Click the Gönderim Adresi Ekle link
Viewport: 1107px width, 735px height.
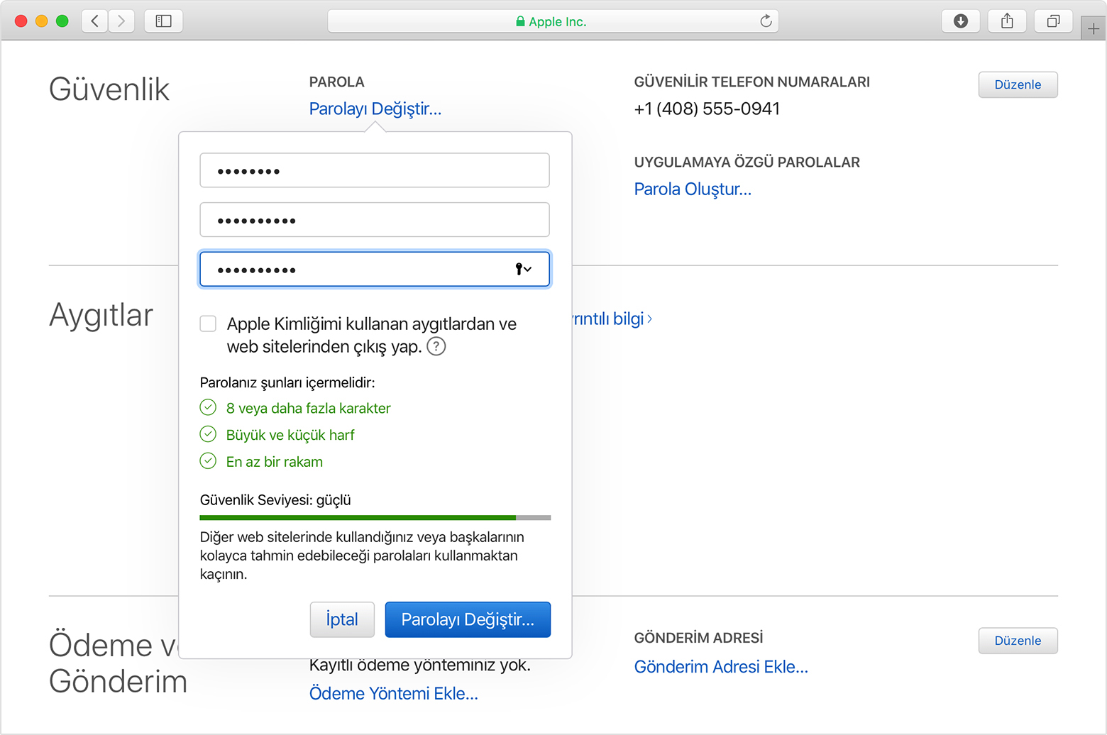click(721, 667)
